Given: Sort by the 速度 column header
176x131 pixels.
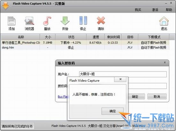Looking at the screenshot, I should (96, 37).
